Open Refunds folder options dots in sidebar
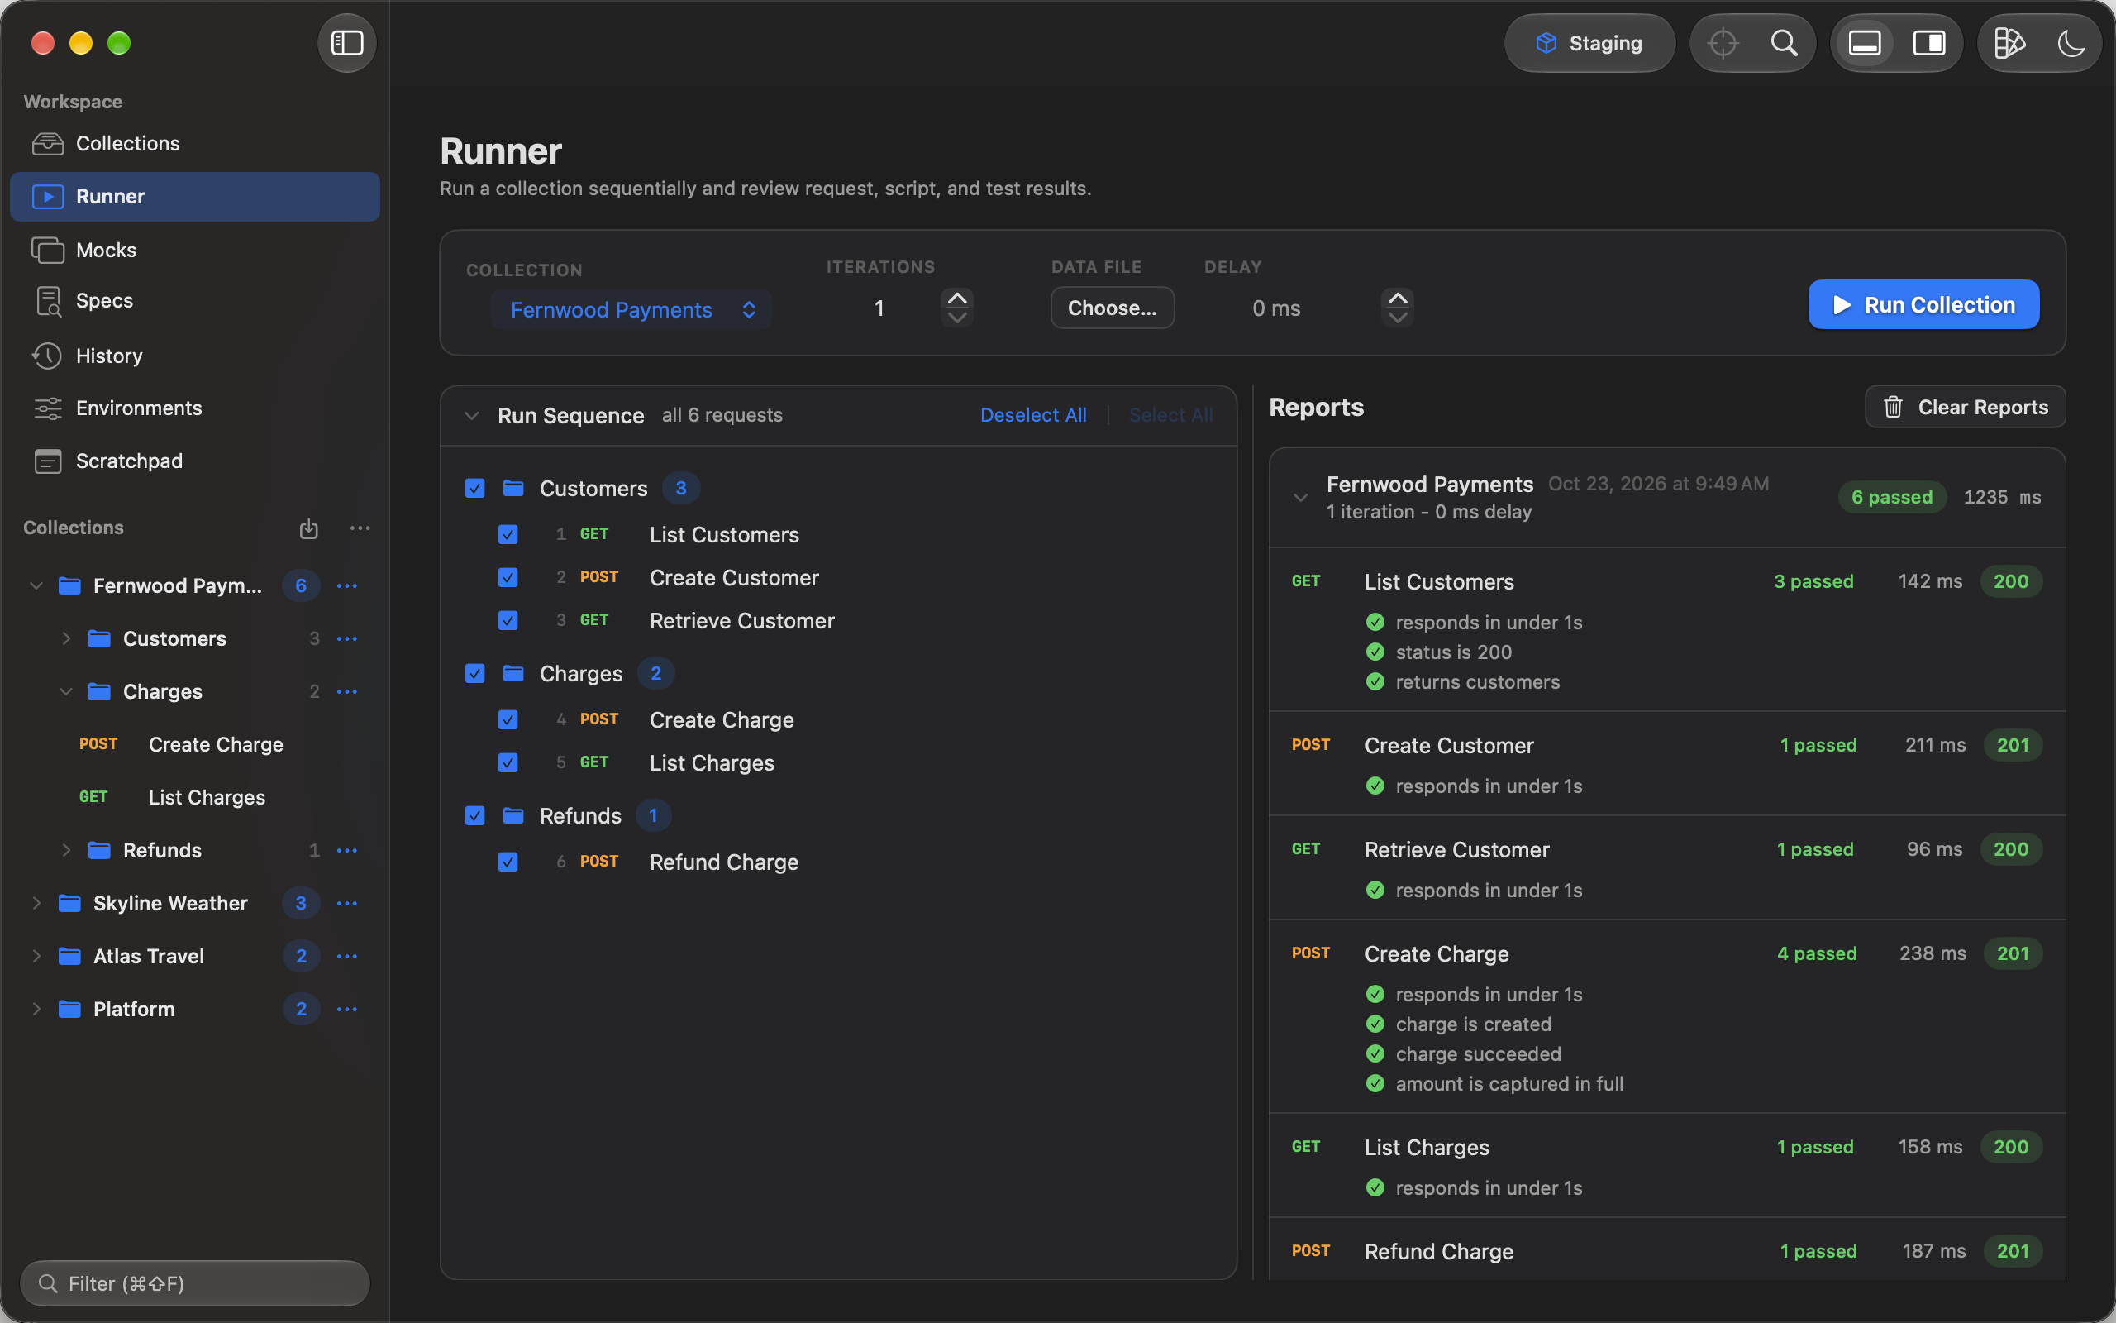 (347, 851)
